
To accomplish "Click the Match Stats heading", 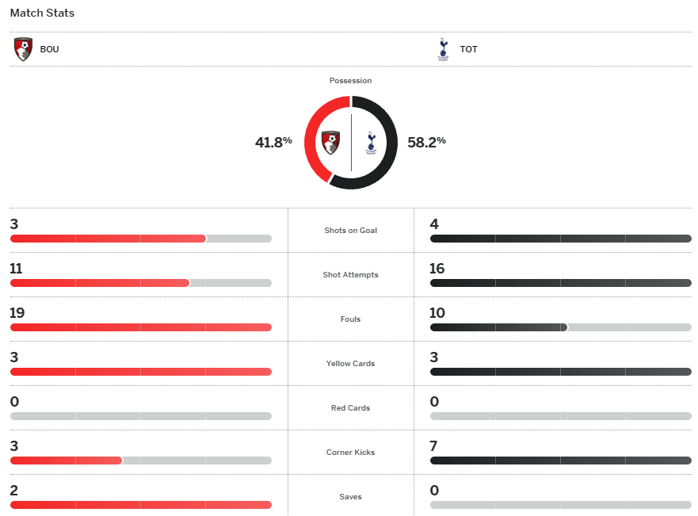I will click(x=42, y=13).
